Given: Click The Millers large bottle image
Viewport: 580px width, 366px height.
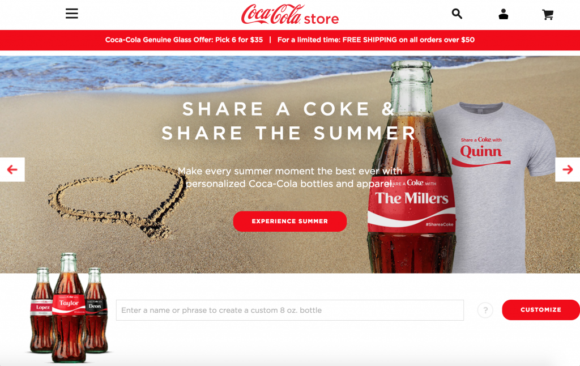Looking at the screenshot, I should pos(411,167).
